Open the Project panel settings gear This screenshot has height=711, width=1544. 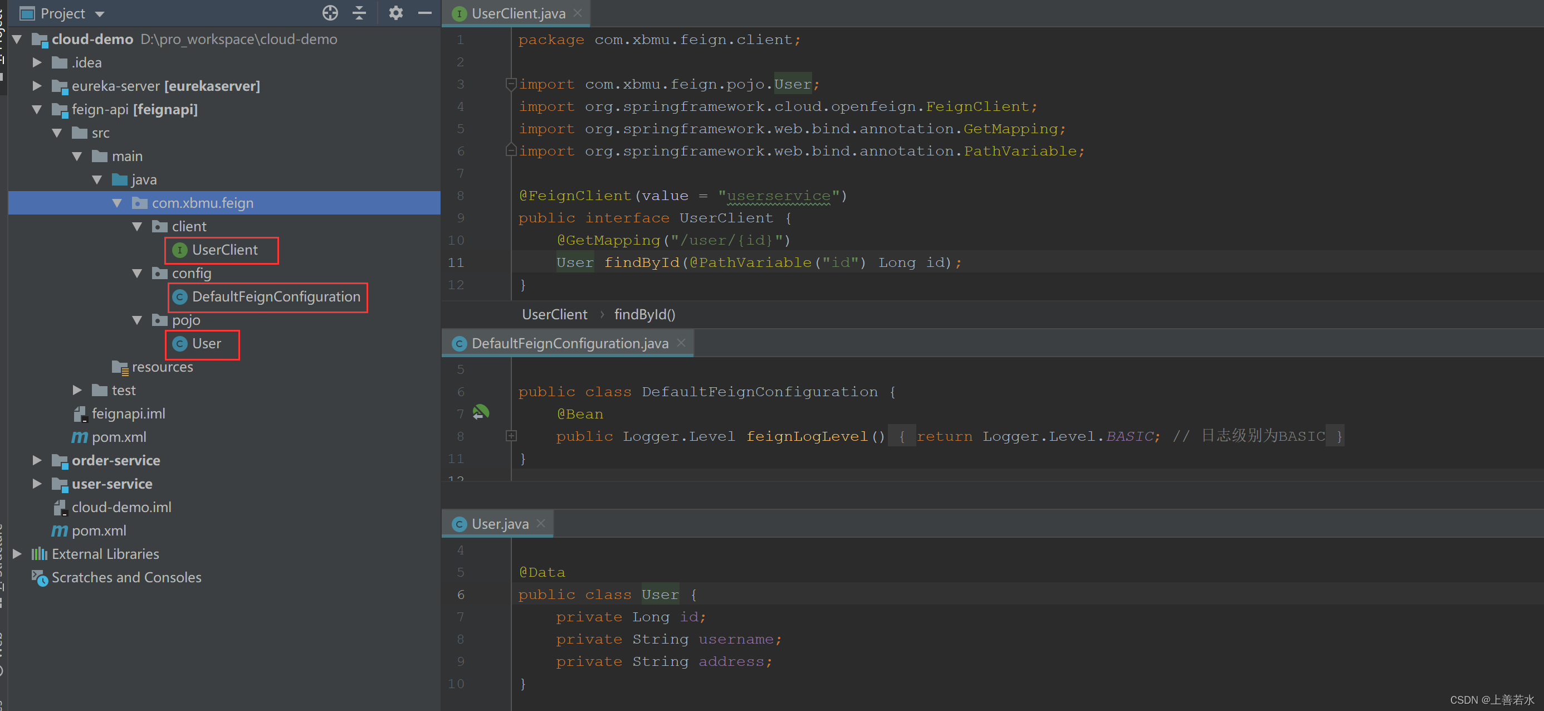coord(395,13)
